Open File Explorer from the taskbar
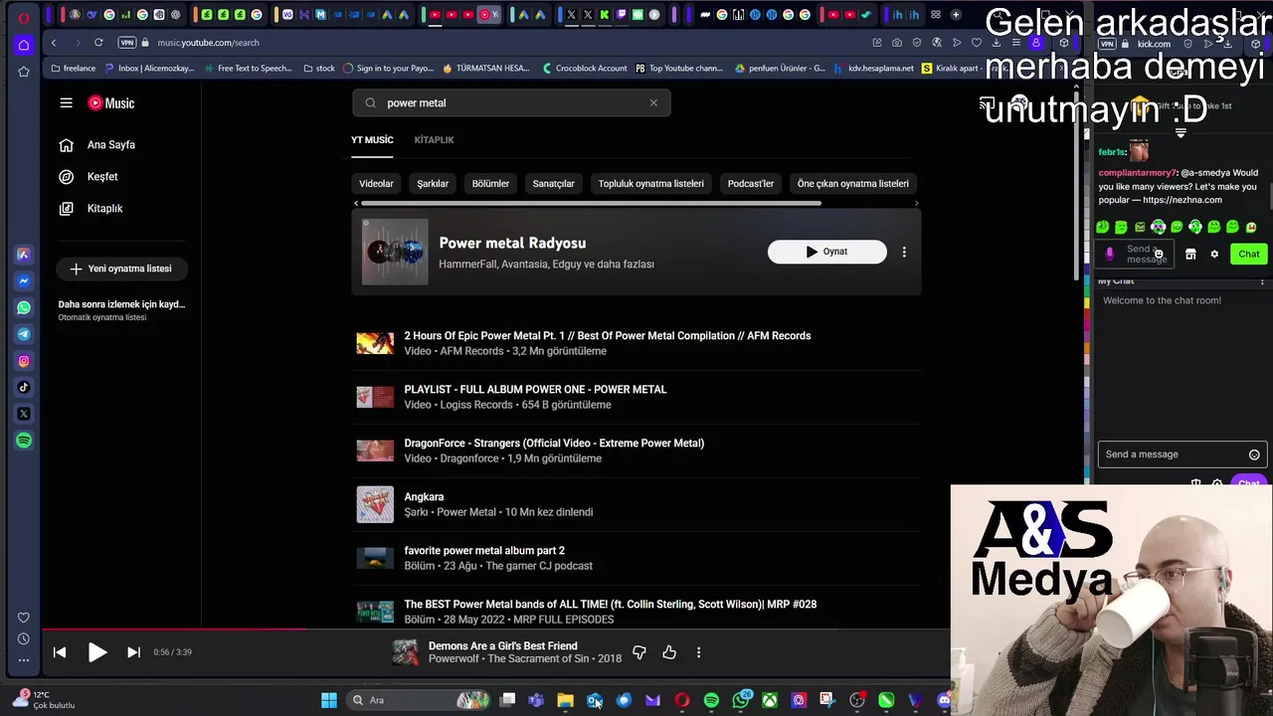Image resolution: width=1273 pixels, height=716 pixels. tap(565, 700)
